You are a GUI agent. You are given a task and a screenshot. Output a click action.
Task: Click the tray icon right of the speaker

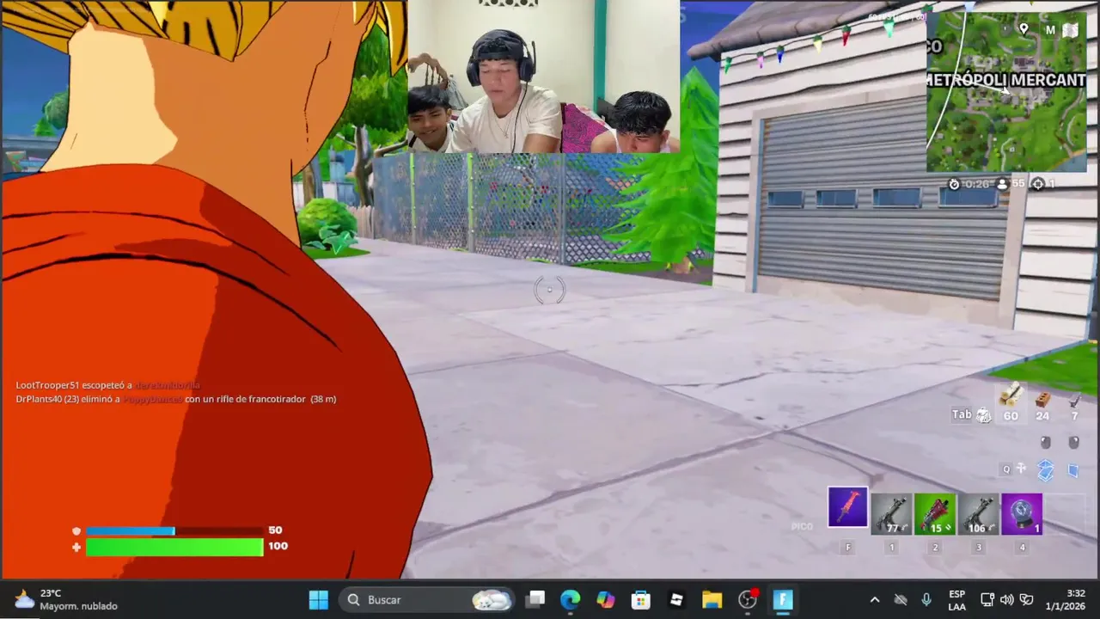point(1026,600)
